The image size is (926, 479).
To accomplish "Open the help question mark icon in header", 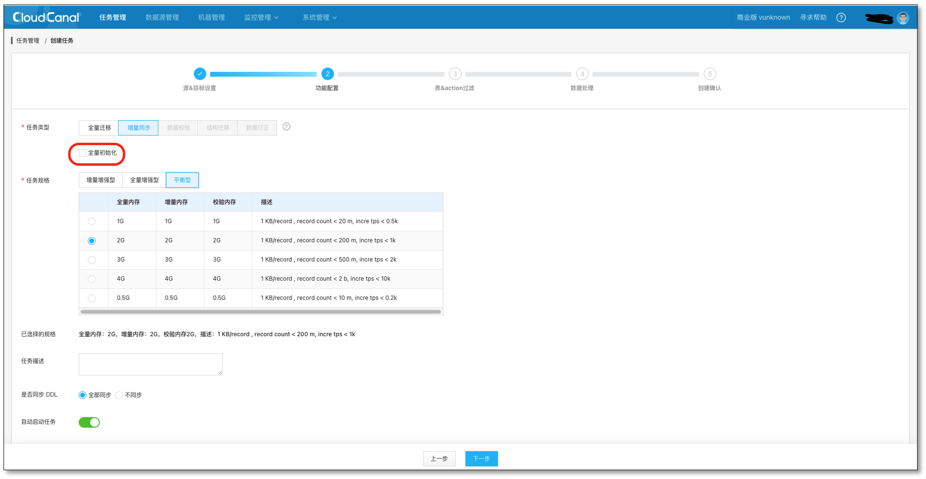I will [841, 17].
